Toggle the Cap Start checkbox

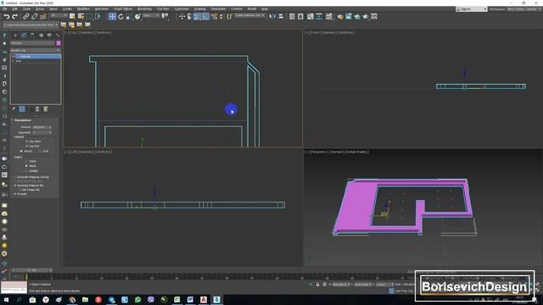click(x=26, y=141)
